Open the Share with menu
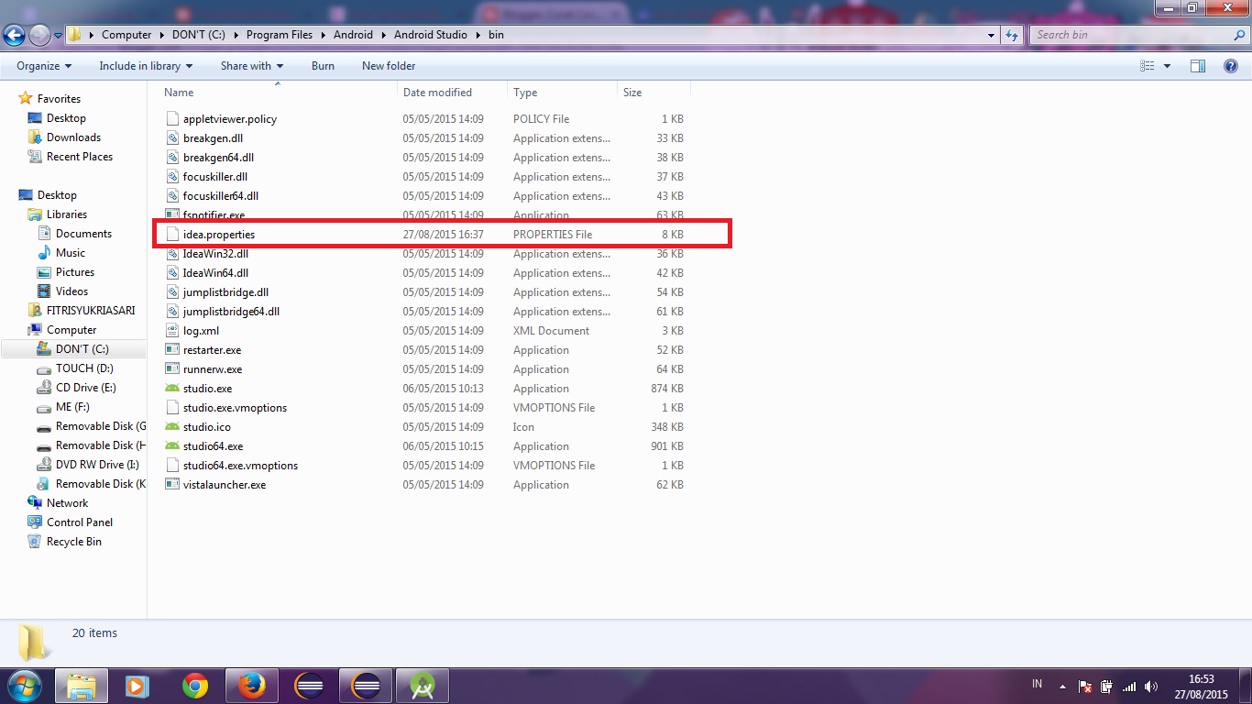The width and height of the screenshot is (1252, 704). [252, 66]
